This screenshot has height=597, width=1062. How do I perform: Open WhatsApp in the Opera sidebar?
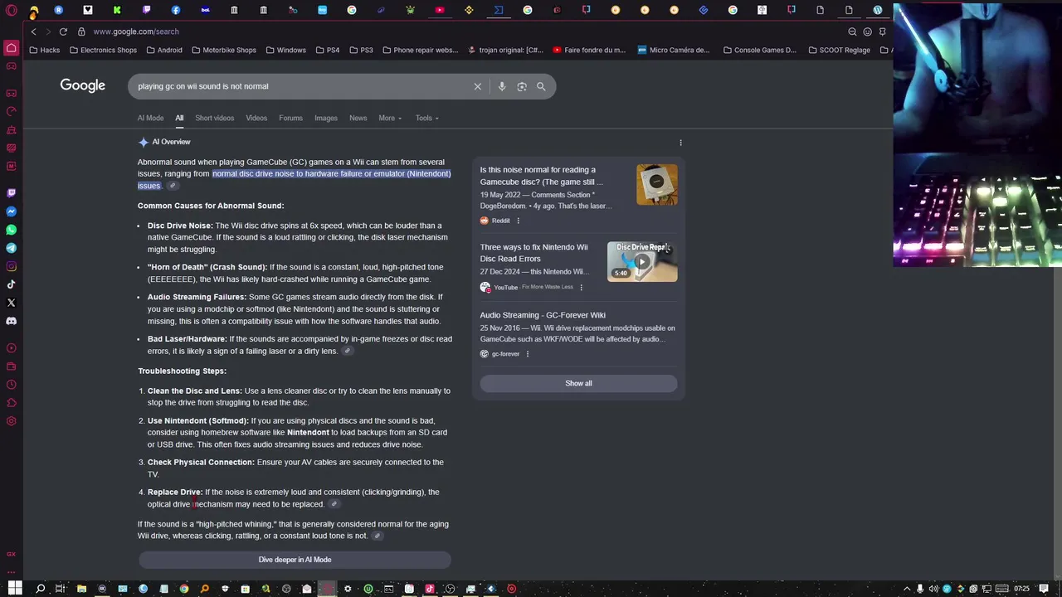(x=12, y=230)
